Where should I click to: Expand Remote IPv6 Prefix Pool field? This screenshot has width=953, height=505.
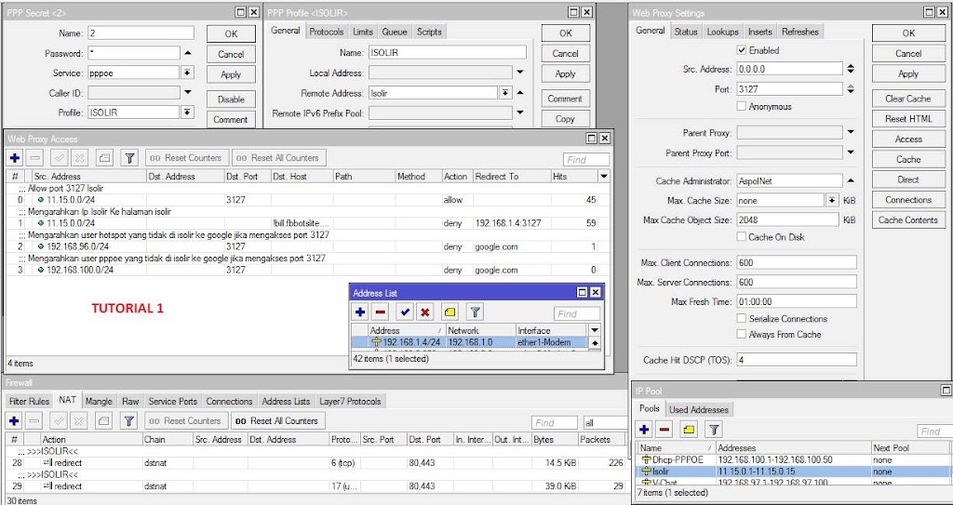520,113
